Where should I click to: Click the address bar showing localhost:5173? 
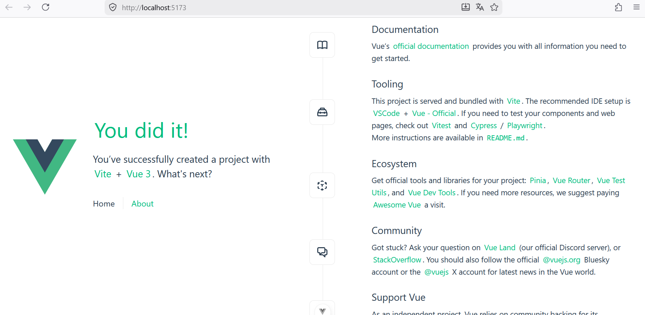tap(272, 7)
